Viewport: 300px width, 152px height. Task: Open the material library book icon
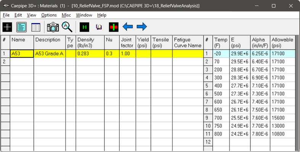[99, 27]
